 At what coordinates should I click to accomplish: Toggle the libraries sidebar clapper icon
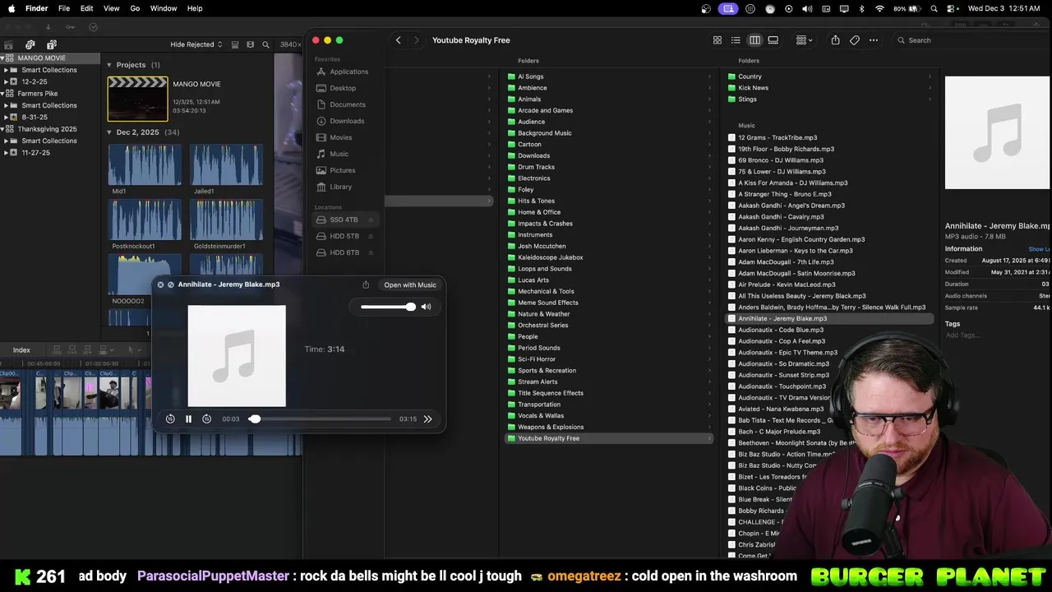pos(9,44)
